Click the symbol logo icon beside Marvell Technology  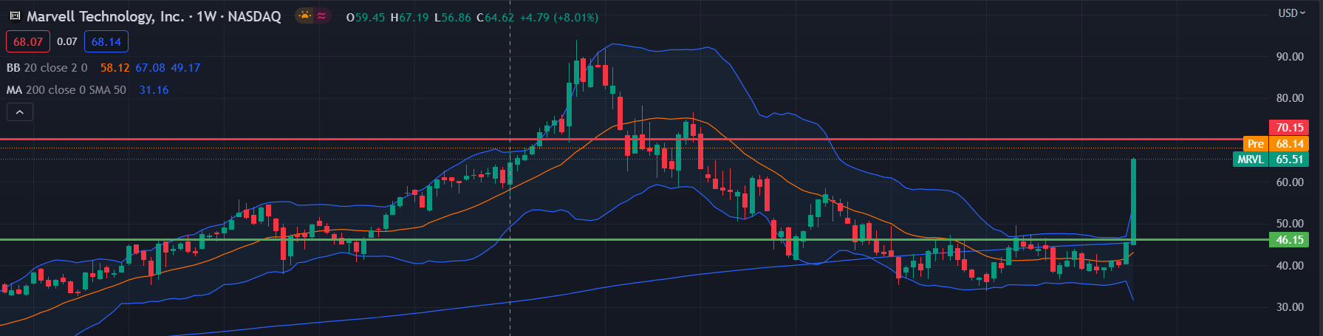coord(15,16)
